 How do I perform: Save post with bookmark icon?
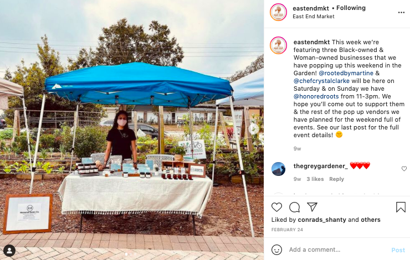(401, 207)
